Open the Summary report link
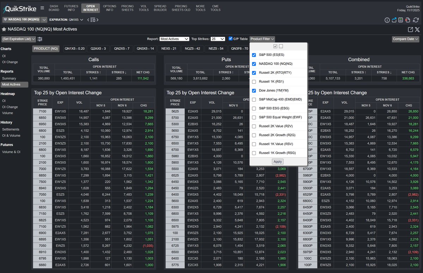 tap(9, 78)
